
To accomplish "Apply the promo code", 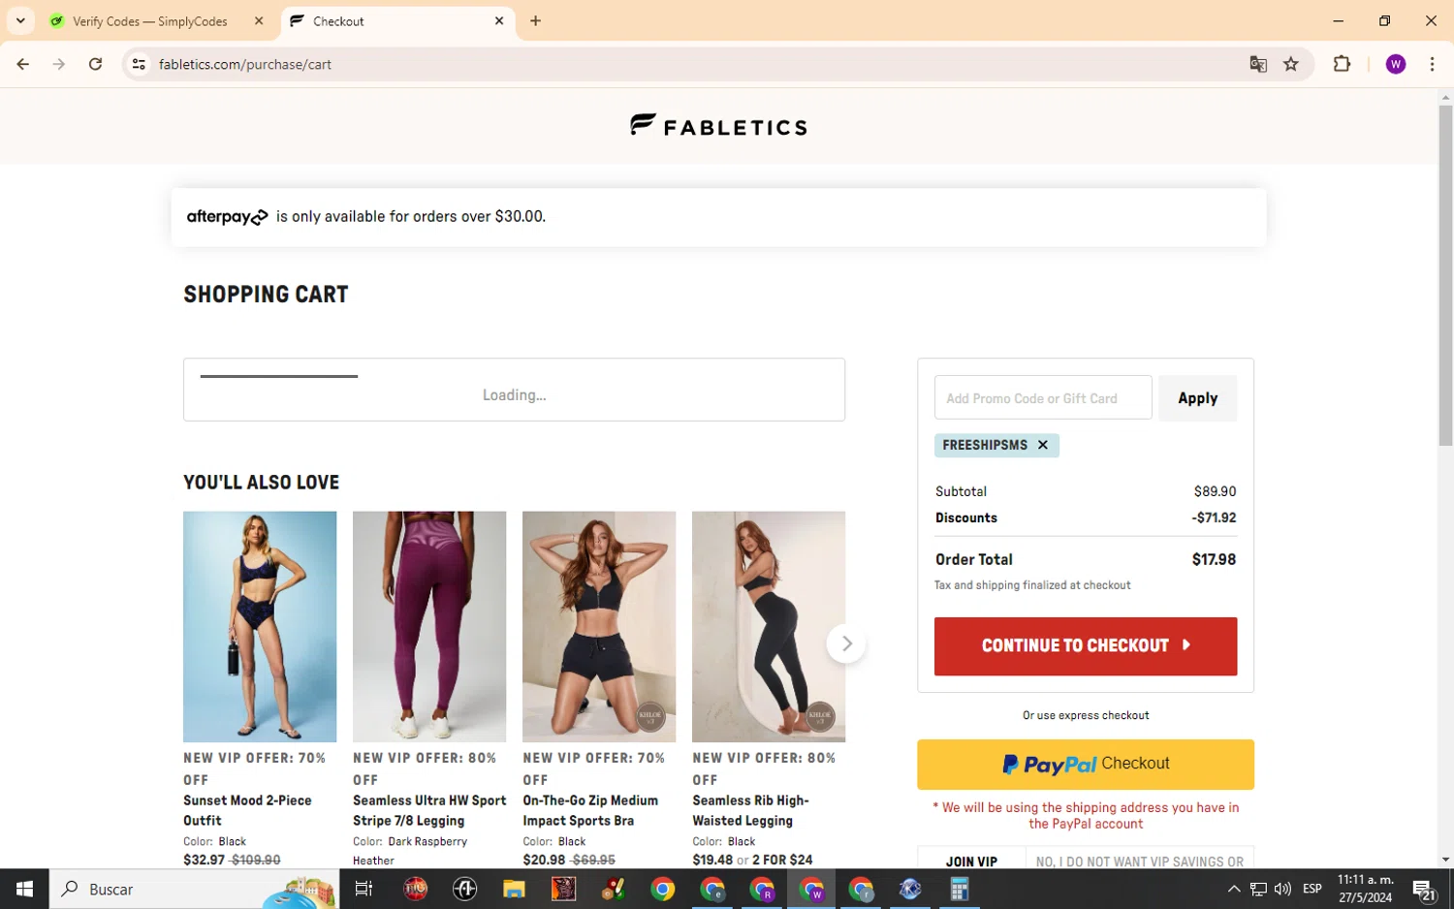I will 1198,398.
